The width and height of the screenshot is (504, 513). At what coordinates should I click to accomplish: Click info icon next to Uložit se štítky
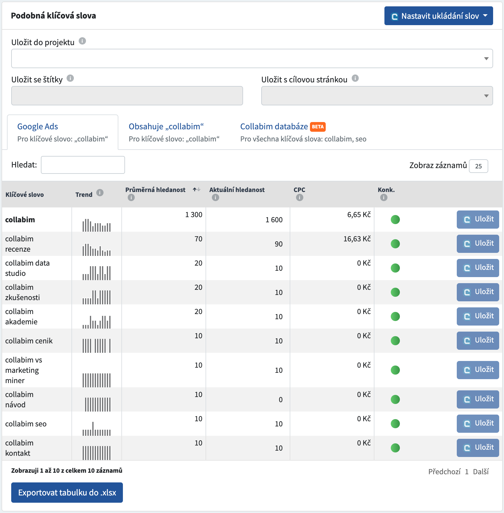[x=70, y=78]
